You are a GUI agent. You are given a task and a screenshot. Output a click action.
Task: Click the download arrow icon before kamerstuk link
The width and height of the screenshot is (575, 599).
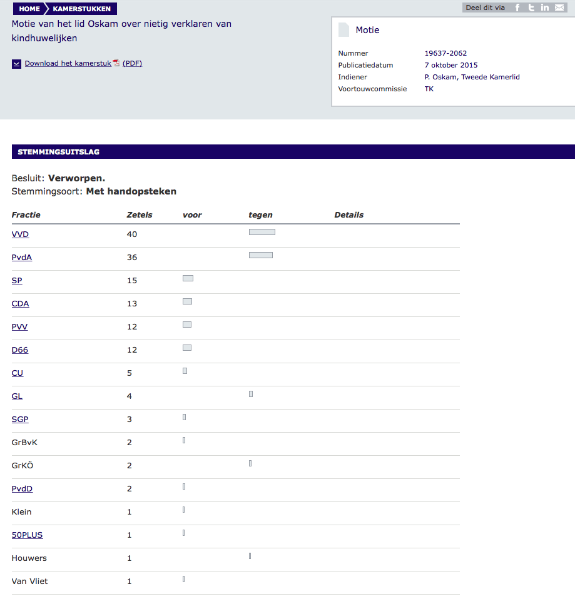[x=17, y=64]
